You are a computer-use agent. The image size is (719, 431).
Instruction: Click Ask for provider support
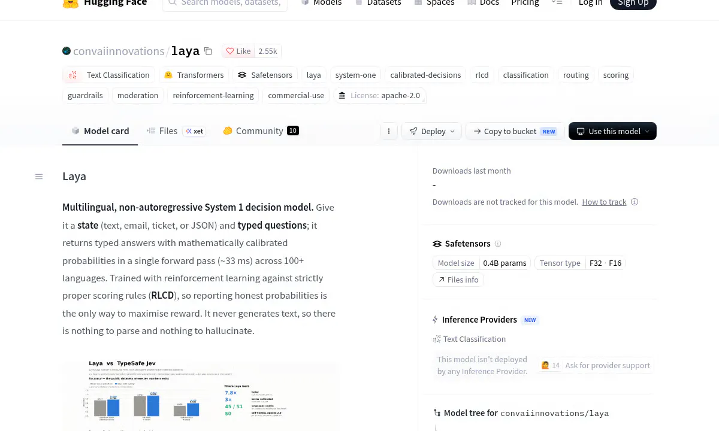tap(595, 365)
